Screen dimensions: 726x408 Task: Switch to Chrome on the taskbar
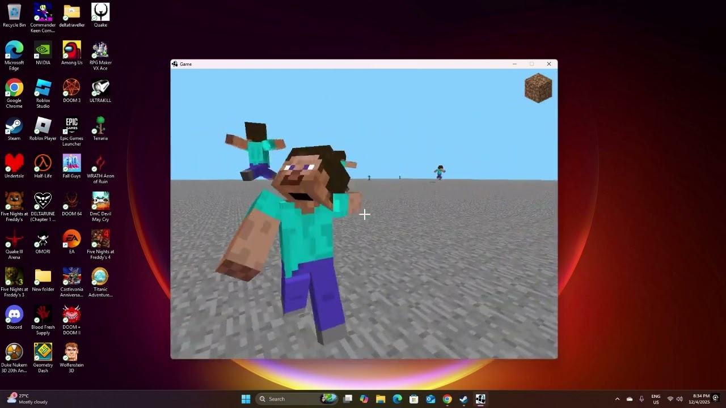coord(447,399)
